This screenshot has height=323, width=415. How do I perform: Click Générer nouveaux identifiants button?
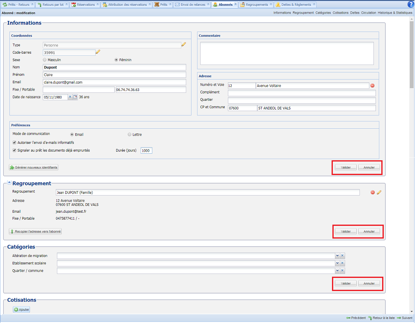click(34, 168)
